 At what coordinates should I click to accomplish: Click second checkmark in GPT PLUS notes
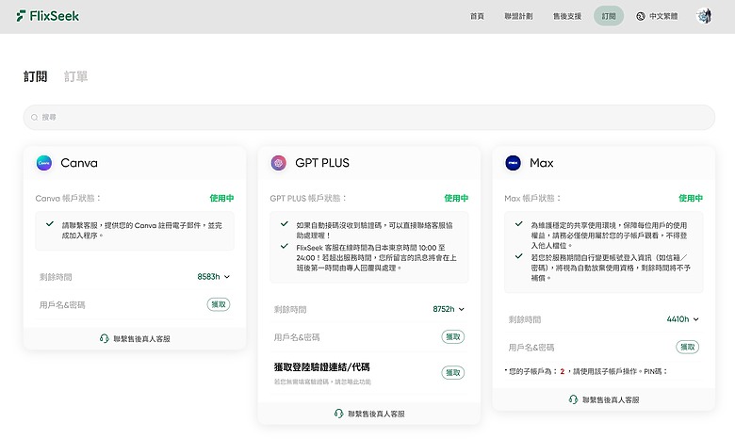284,246
